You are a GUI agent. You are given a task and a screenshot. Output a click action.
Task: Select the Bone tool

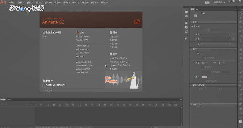coord(241,76)
